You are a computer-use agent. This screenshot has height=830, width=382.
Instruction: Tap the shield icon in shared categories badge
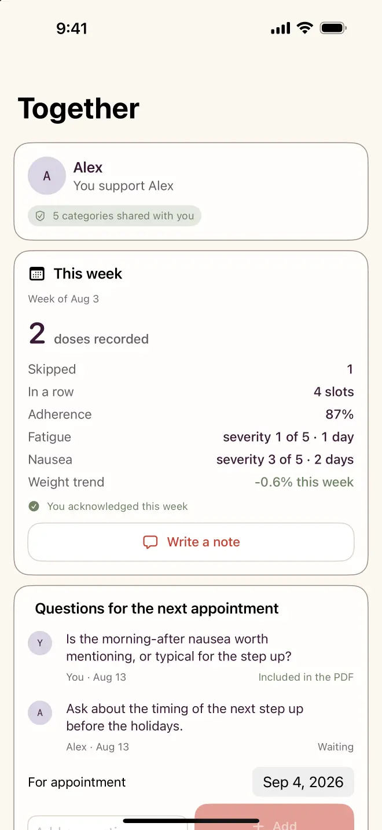pos(40,216)
